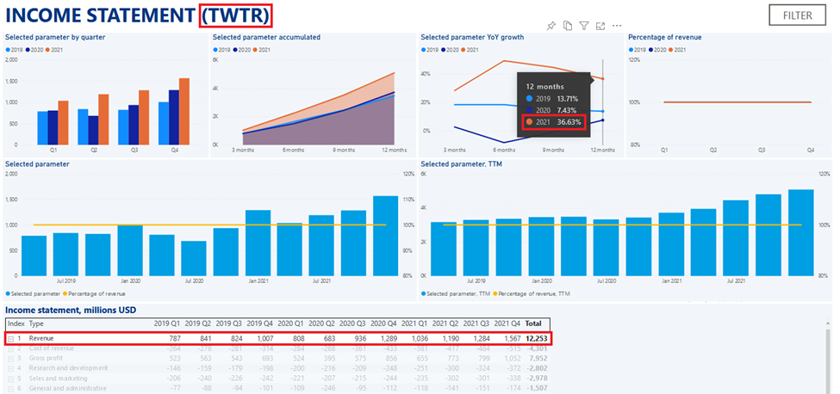
Task: Select the Research and development row label
Action: coord(69,368)
